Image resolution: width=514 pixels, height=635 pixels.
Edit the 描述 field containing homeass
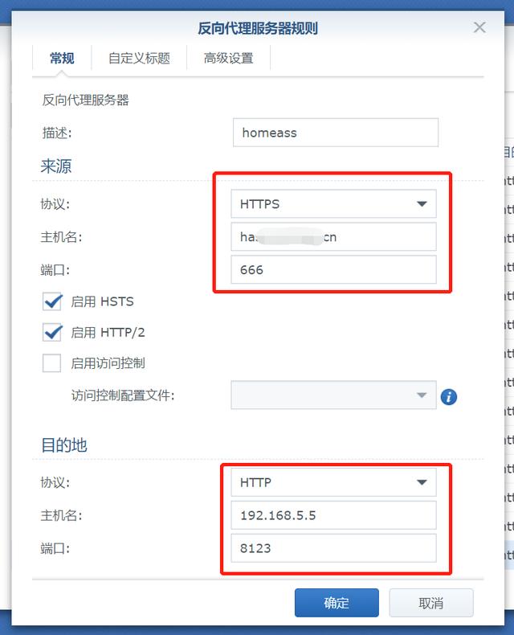coord(336,133)
